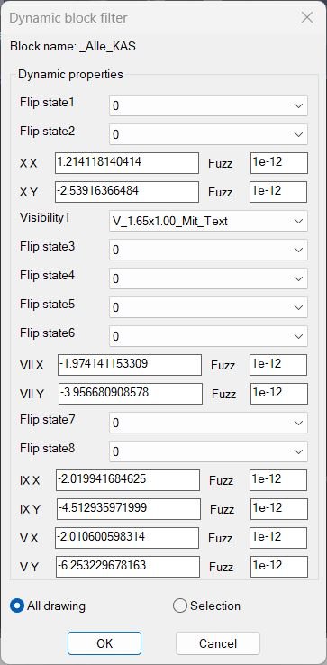This screenshot has height=665, width=327.
Task: Click the Fuzz field for X Y
Action: click(x=278, y=192)
